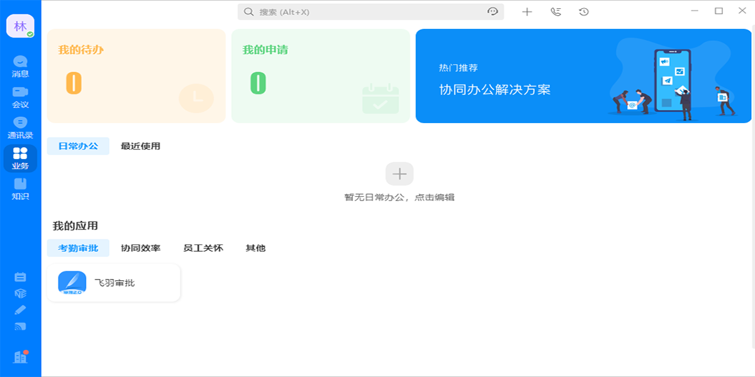
Task: Click the 林 user avatar
Action: click(x=20, y=26)
